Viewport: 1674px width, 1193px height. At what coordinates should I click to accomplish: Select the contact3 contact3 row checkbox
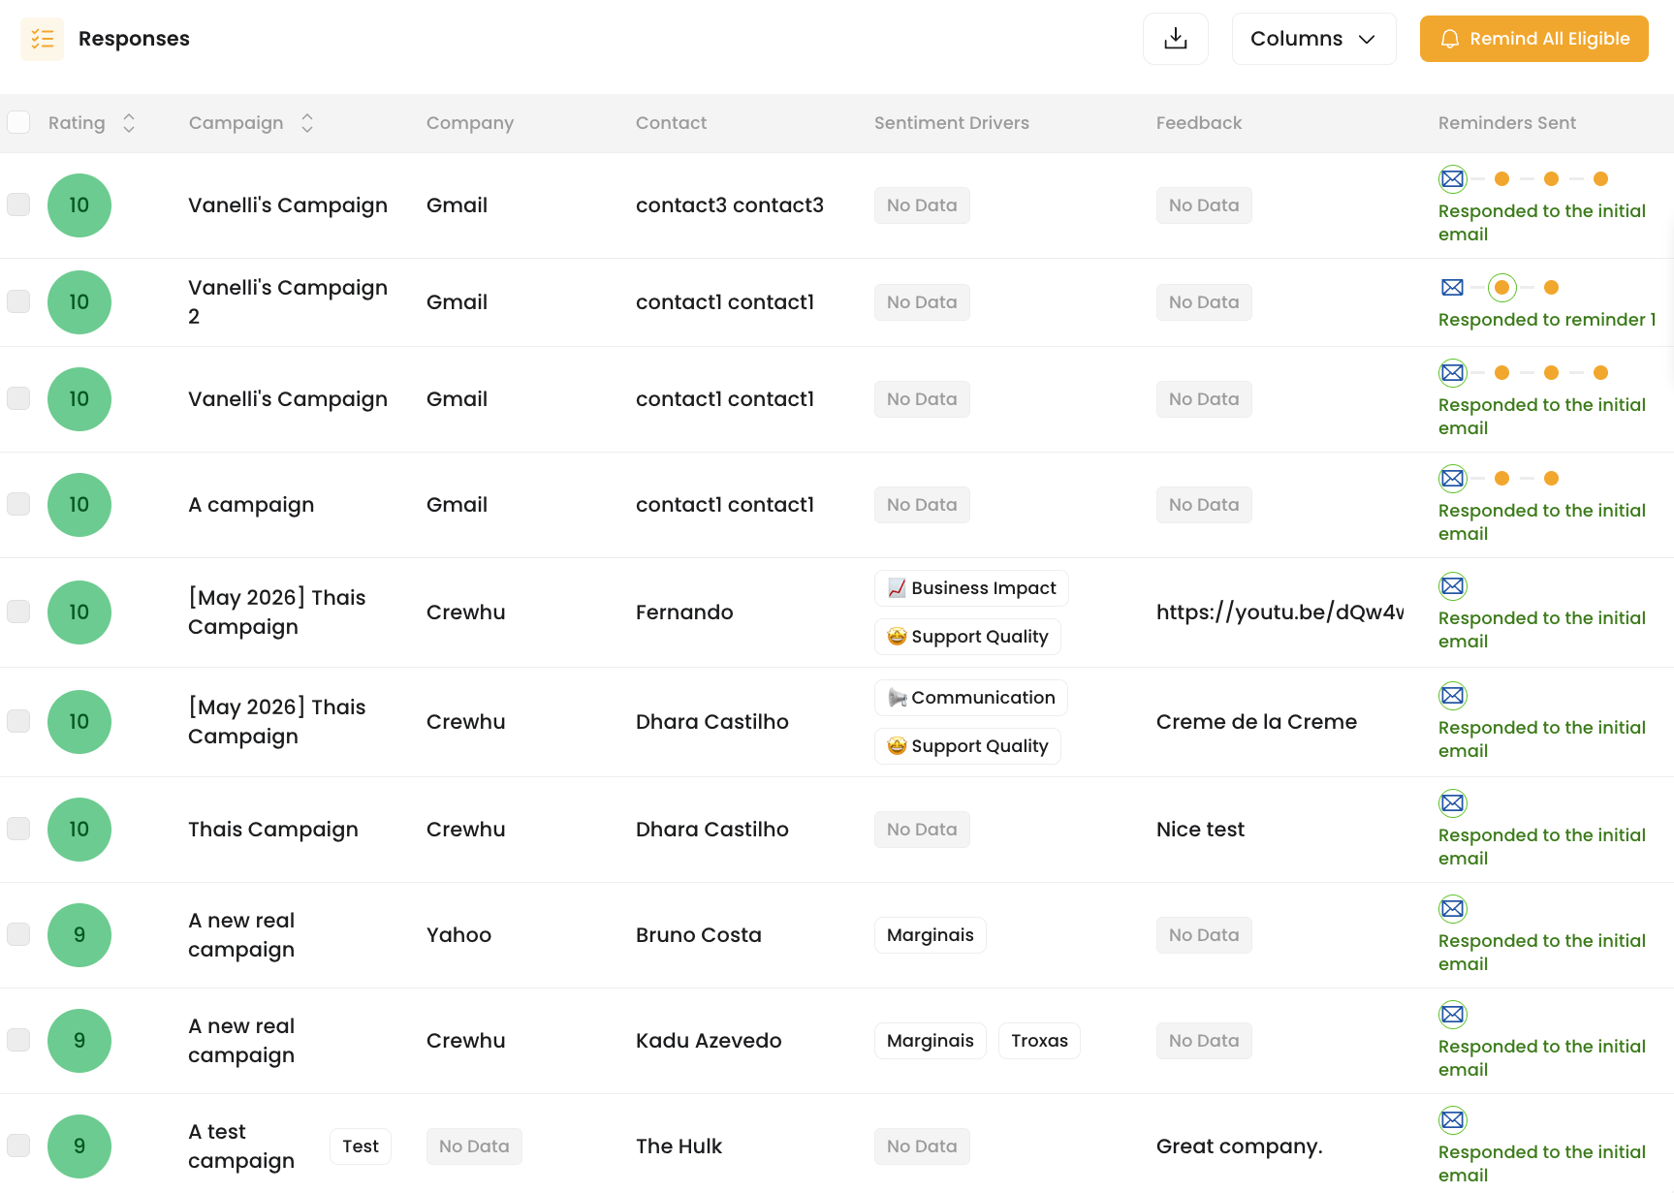(18, 204)
